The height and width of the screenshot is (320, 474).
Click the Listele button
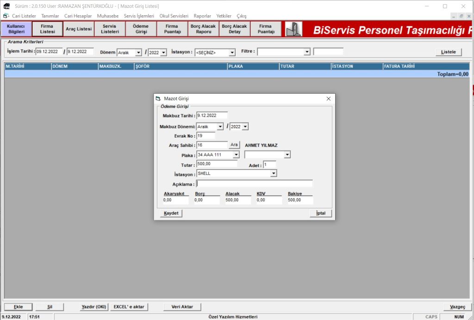[x=448, y=52]
